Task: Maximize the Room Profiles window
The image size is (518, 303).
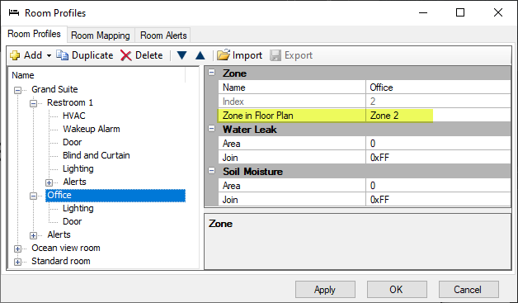Action: click(460, 12)
